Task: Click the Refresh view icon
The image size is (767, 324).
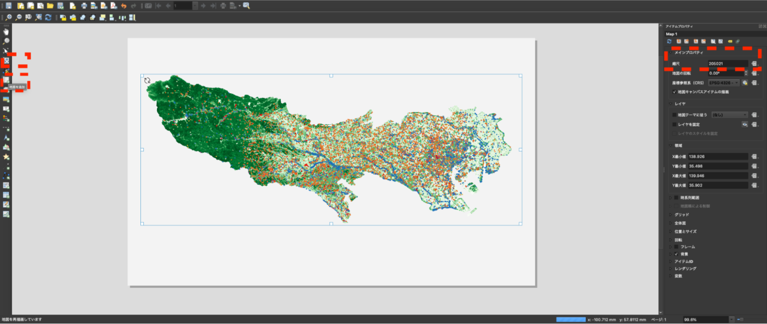Action: click(48, 18)
